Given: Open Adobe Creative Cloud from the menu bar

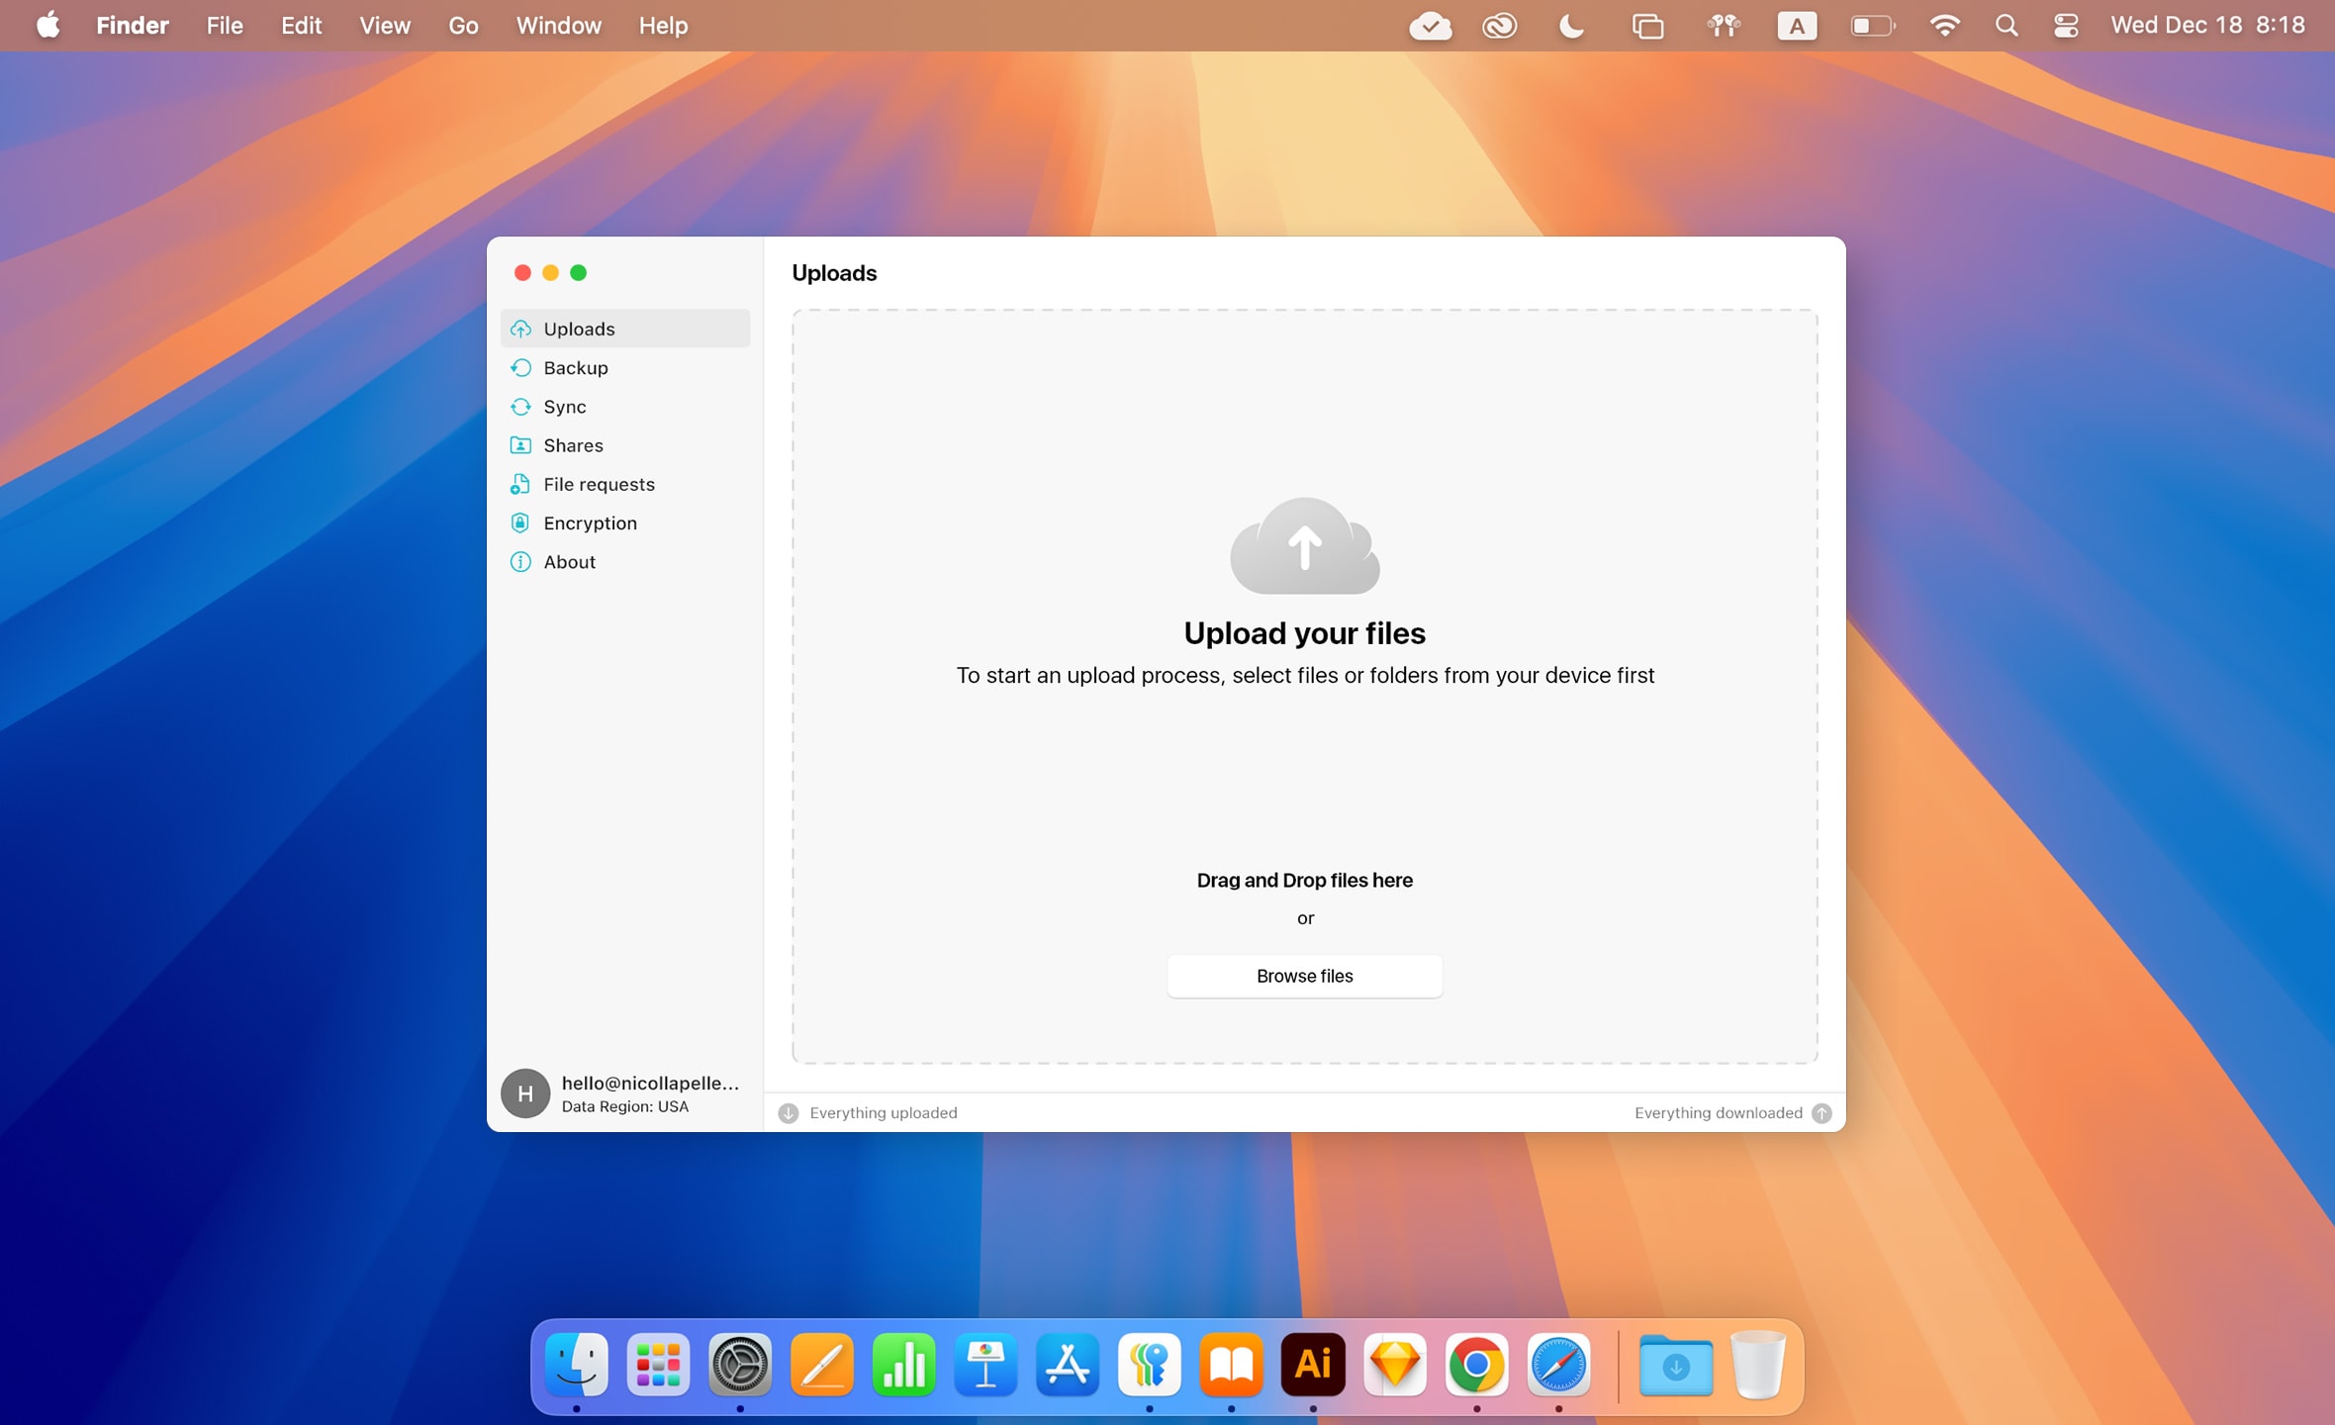Looking at the screenshot, I should 1499,26.
